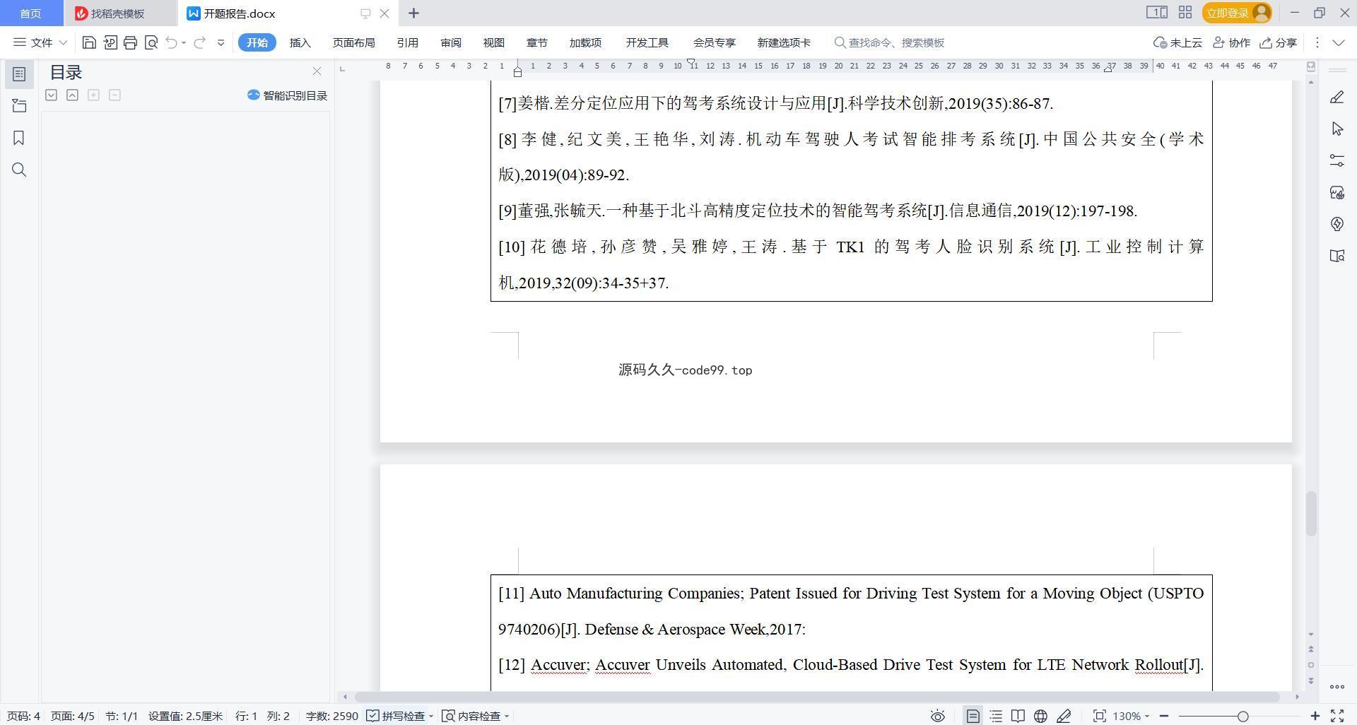Screen dimensions: 1357x725
Task: Click the writing mode pen icon in status bar
Action: pyautogui.click(x=1064, y=716)
